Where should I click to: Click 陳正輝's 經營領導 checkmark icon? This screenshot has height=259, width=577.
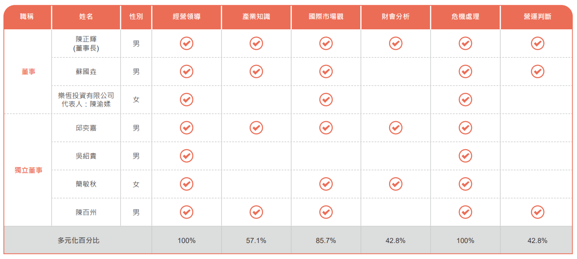click(187, 43)
